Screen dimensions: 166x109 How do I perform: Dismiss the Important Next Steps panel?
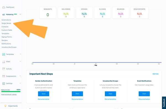point(155,74)
